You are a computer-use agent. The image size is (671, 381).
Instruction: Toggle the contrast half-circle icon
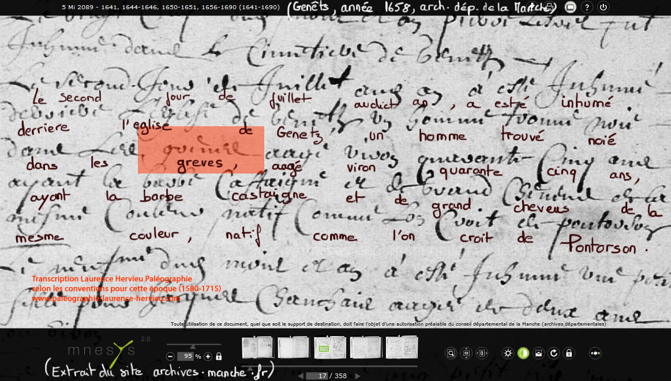click(x=523, y=353)
